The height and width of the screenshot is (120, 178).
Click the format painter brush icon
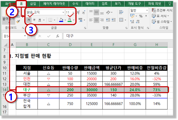point(18,22)
